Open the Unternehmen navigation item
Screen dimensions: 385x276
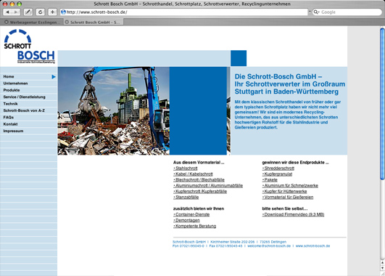coord(15,84)
